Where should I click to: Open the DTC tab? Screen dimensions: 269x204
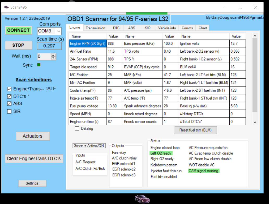point(116,28)
